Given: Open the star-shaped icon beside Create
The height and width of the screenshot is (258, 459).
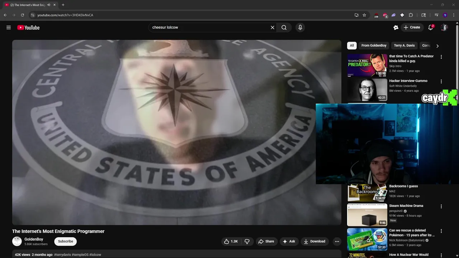Looking at the screenshot, I should pos(396,28).
